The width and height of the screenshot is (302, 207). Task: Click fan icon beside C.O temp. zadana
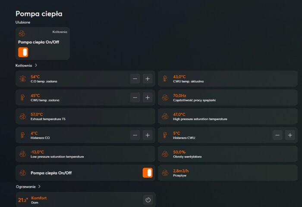[22, 79]
